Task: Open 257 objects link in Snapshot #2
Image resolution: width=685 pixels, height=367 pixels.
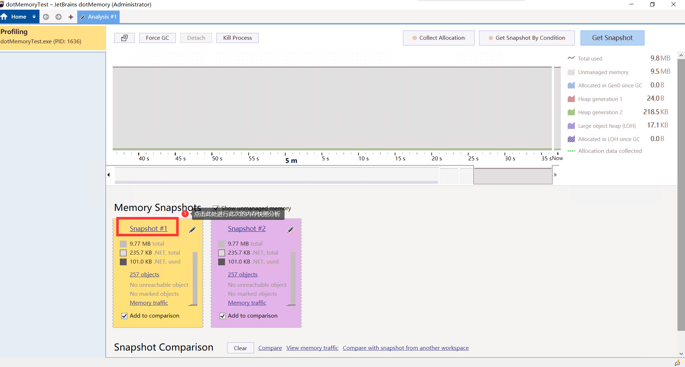Action: point(243,274)
